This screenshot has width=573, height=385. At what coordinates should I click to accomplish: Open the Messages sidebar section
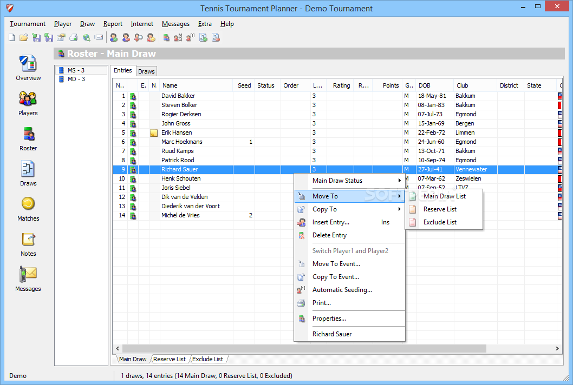point(28,279)
